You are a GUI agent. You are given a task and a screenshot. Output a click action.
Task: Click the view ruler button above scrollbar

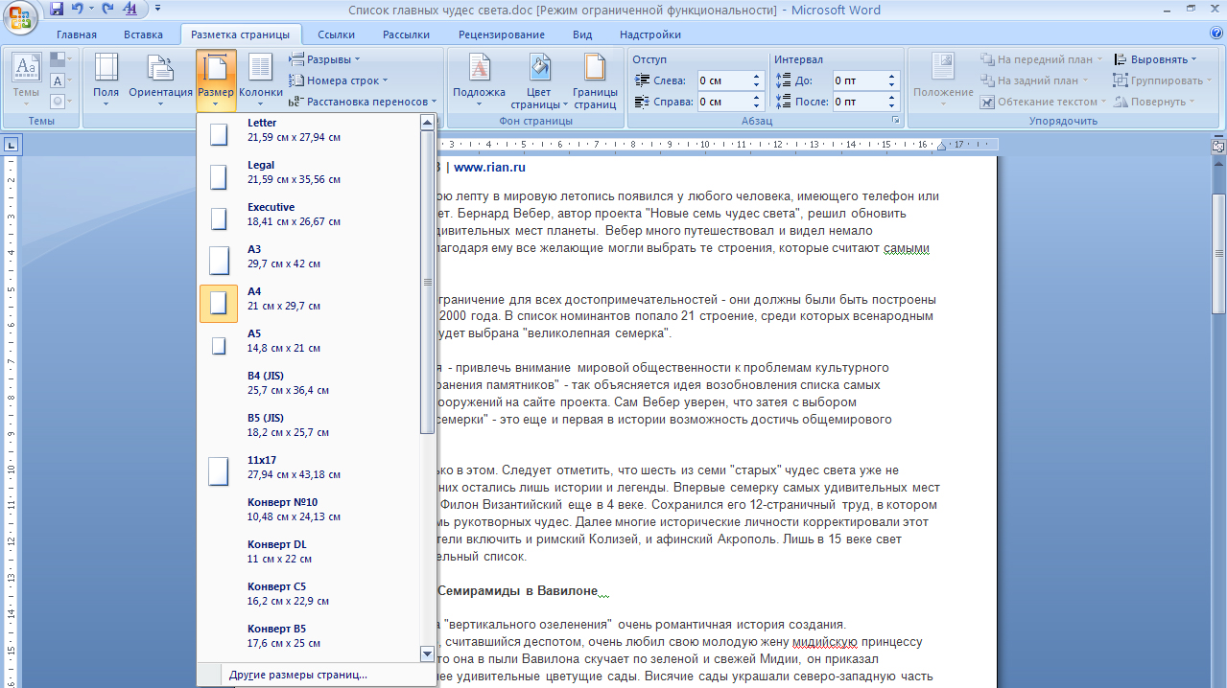click(1218, 146)
